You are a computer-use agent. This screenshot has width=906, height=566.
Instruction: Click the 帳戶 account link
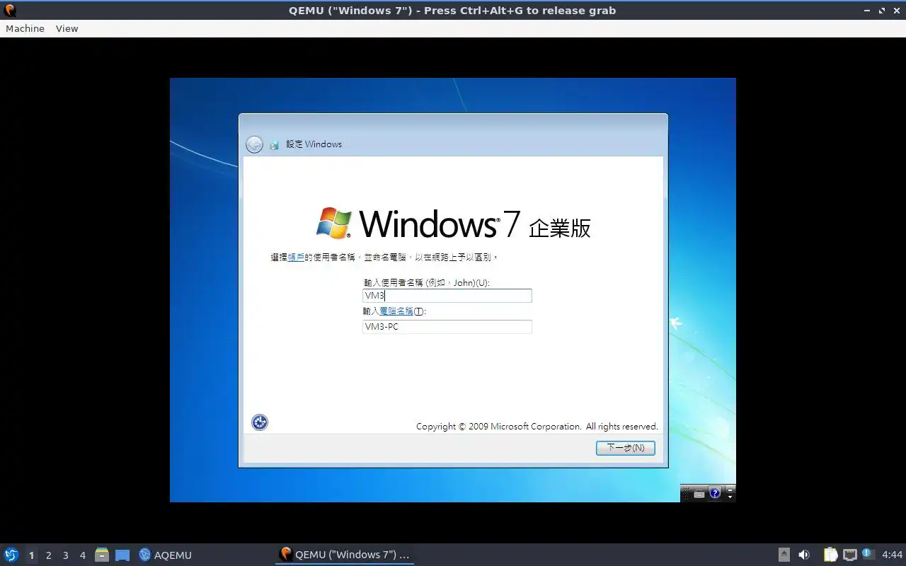pos(296,258)
